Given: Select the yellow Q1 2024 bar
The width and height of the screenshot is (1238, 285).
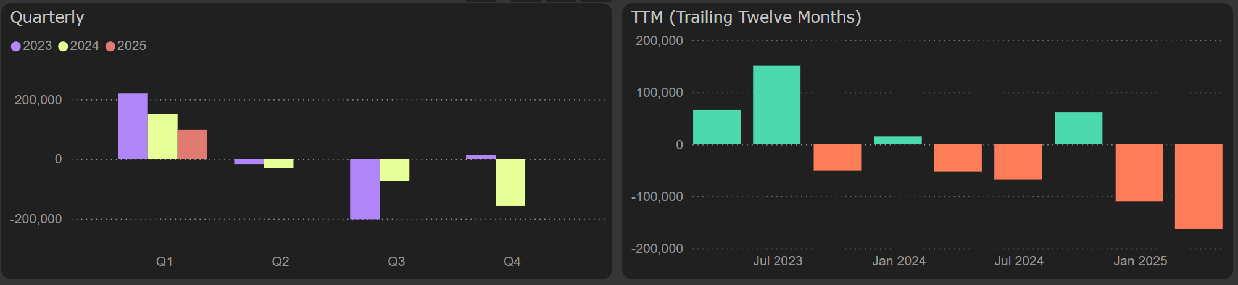Looking at the screenshot, I should click(162, 136).
